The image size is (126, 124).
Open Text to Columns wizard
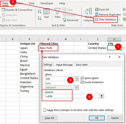pos(89,15)
